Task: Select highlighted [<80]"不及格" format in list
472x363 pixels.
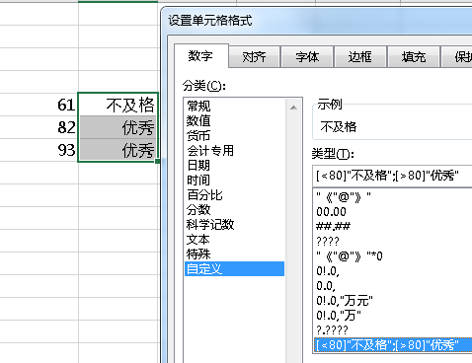Action: pyautogui.click(x=393, y=345)
